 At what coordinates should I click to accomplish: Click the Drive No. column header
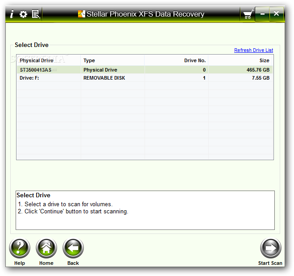click(176, 60)
